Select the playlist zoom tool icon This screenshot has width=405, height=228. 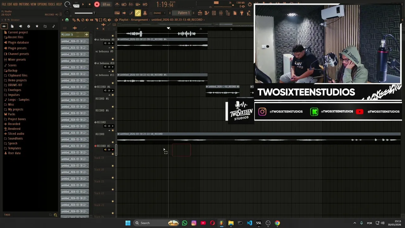click(105, 20)
